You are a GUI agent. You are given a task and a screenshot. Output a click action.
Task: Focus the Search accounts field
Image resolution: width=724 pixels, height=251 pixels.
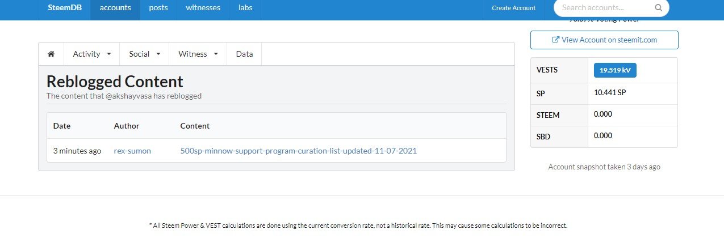point(611,8)
